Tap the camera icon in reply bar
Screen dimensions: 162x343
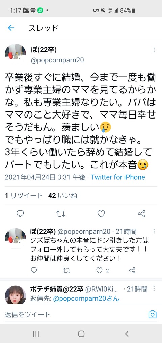click(x=153, y=314)
